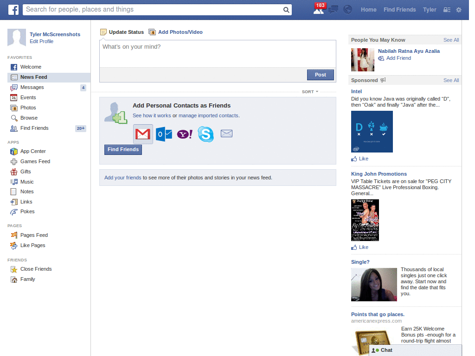Click See All for Sponsored

(451, 80)
